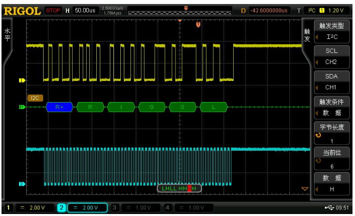Select the cyan channel 2 ground marker
Viewport: 355px width, 216px height.
tap(22, 184)
